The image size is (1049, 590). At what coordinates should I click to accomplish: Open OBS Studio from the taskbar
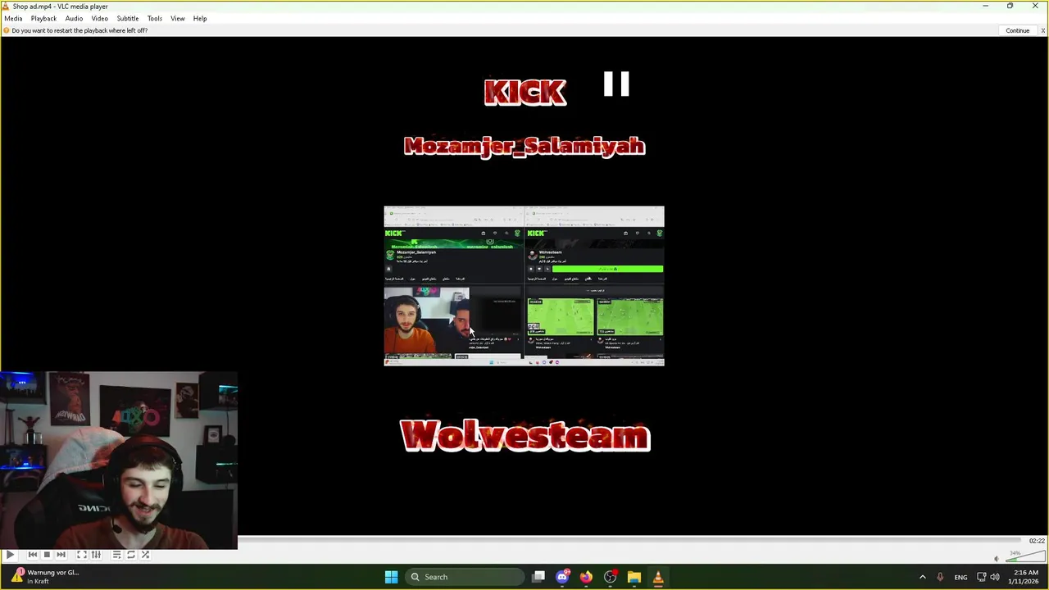610,577
